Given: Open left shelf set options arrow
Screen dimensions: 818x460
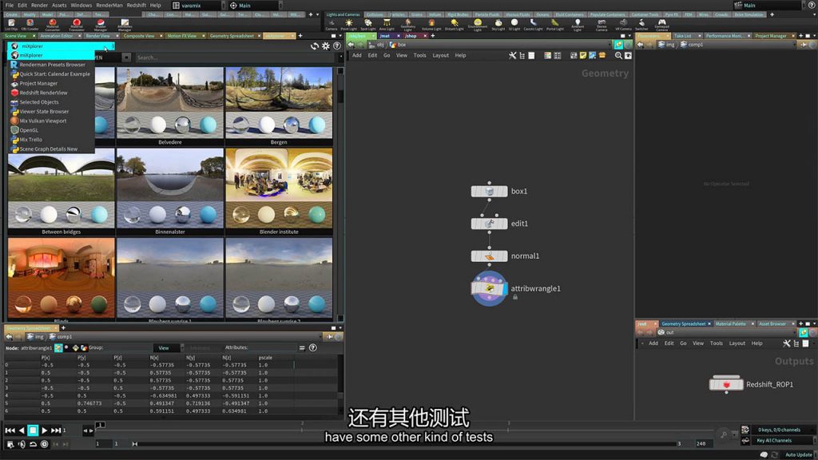Looking at the screenshot, I should point(317,14).
